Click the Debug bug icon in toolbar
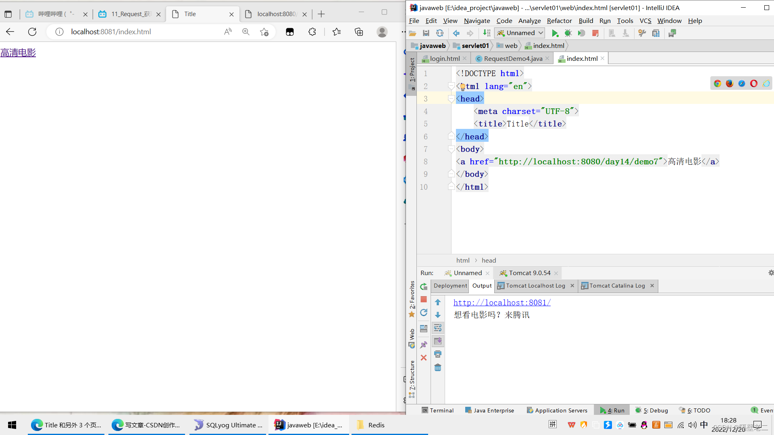This screenshot has height=435, width=774. [568, 33]
